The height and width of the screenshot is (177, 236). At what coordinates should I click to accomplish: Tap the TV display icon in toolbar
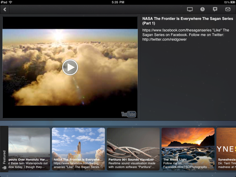click(190, 9)
